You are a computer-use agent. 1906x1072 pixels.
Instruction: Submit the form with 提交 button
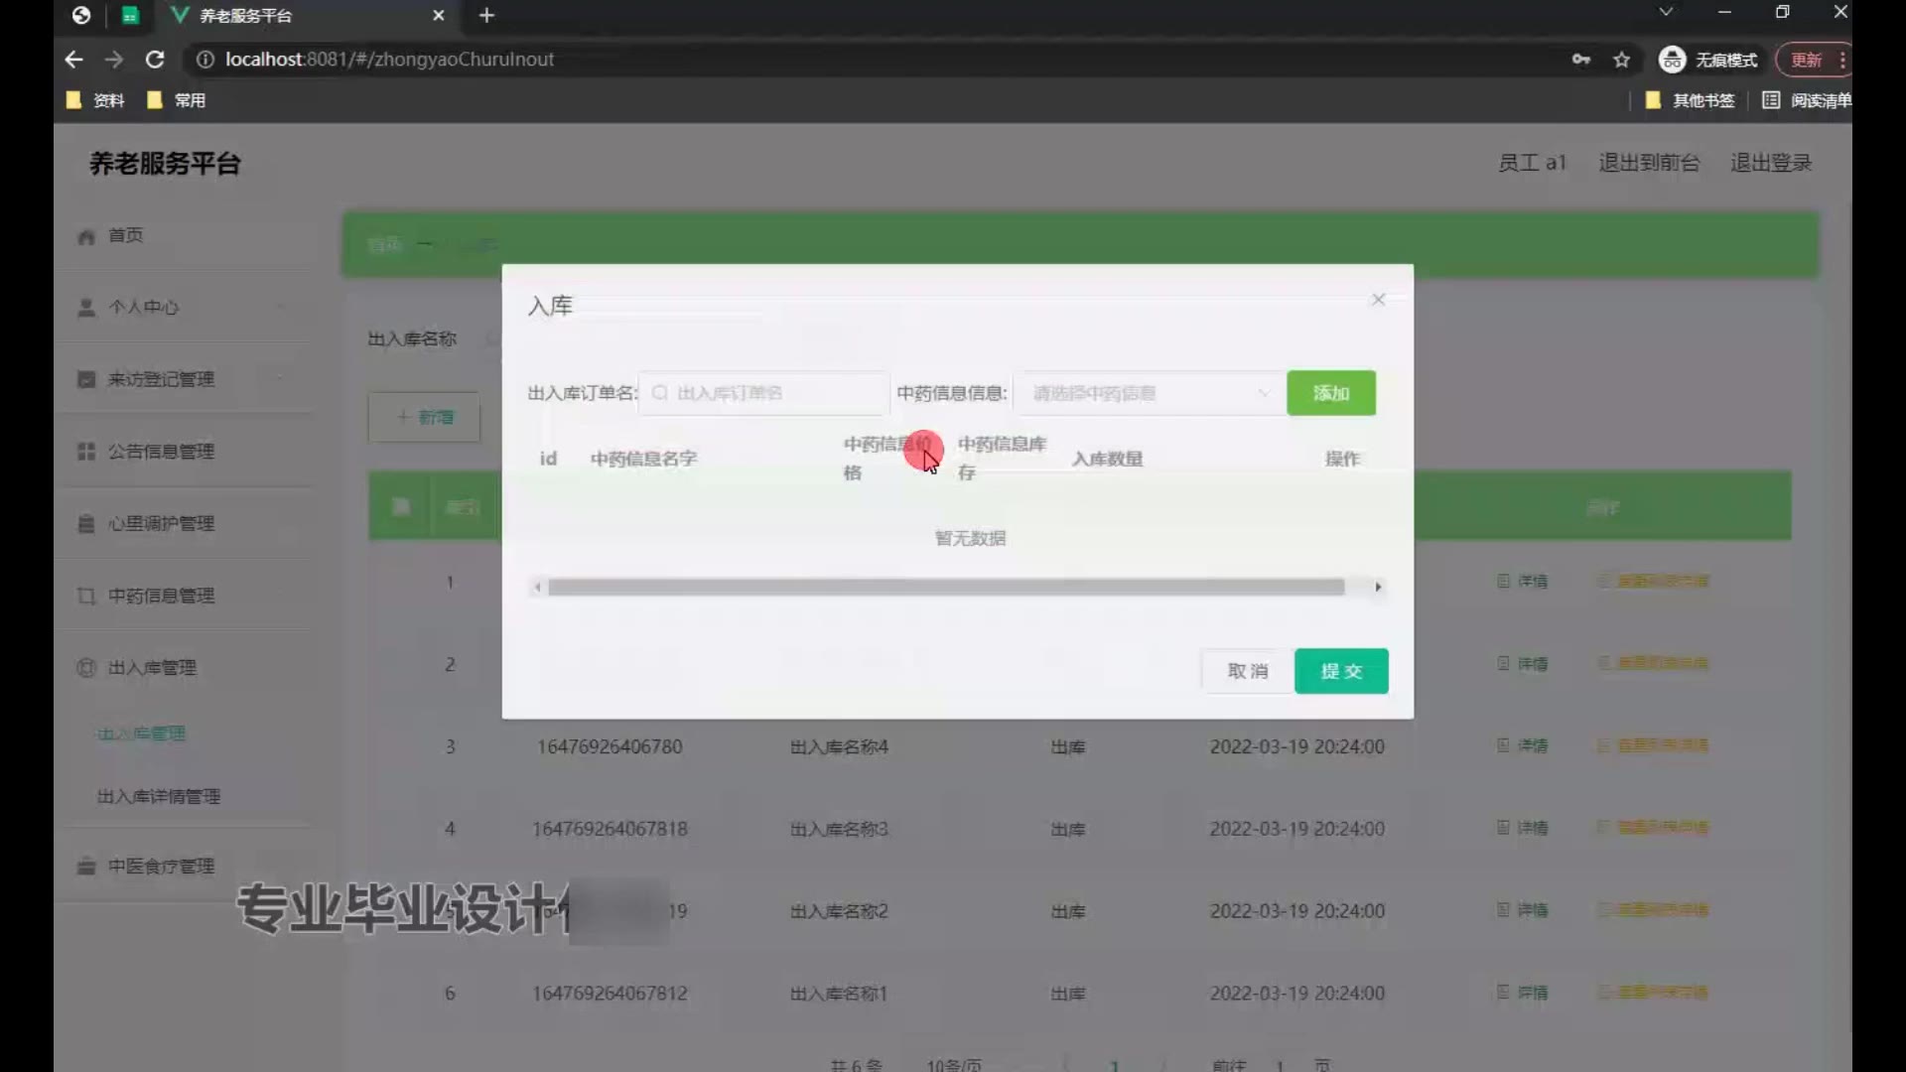1340,671
